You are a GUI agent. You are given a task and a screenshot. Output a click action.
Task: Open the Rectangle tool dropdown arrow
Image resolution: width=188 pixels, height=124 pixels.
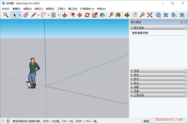pos(59,15)
